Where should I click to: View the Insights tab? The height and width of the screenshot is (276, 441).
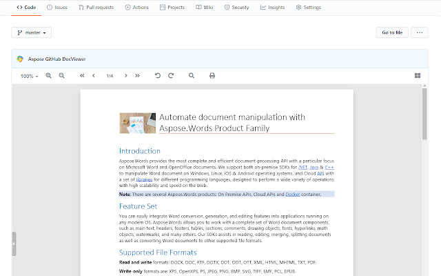[x=273, y=8]
